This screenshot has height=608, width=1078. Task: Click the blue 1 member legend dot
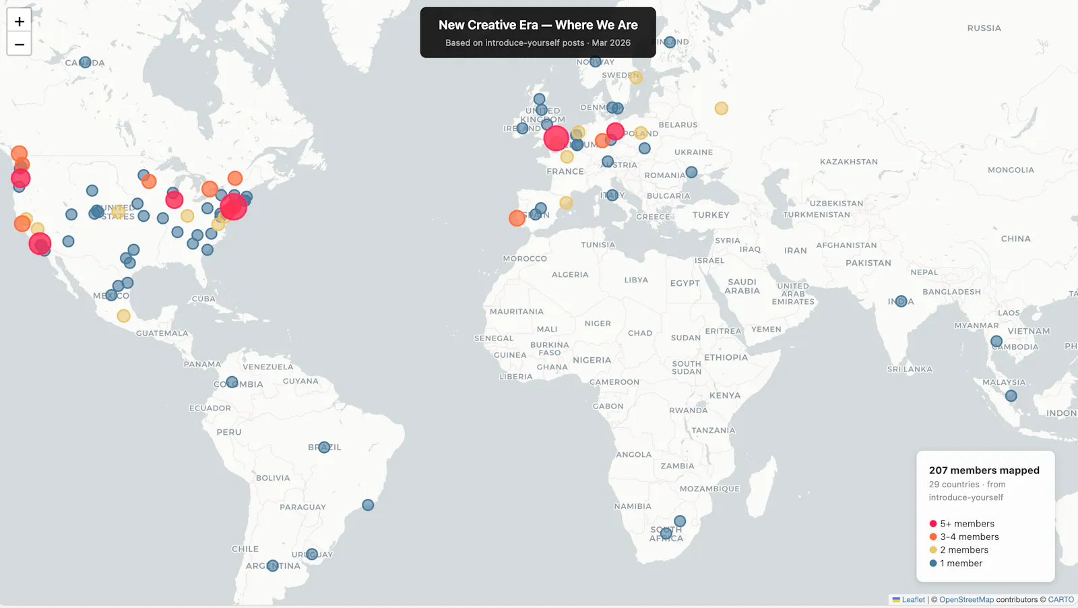(x=933, y=563)
